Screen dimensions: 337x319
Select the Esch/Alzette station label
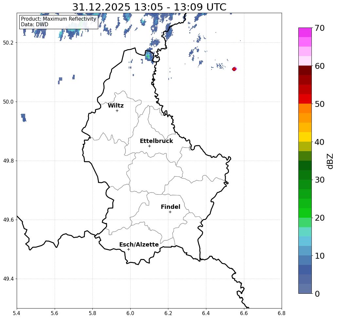139,245
